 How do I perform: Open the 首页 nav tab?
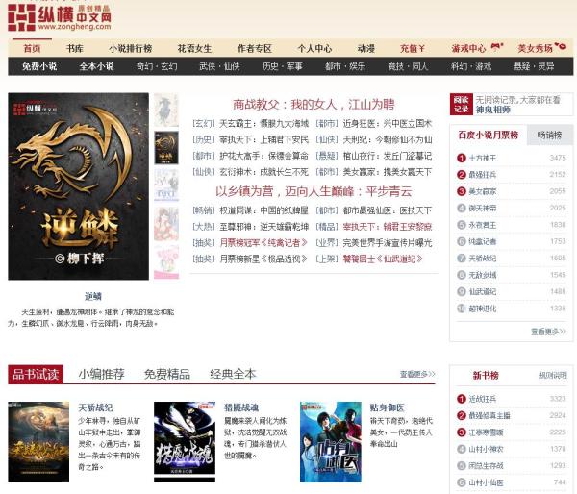32,49
